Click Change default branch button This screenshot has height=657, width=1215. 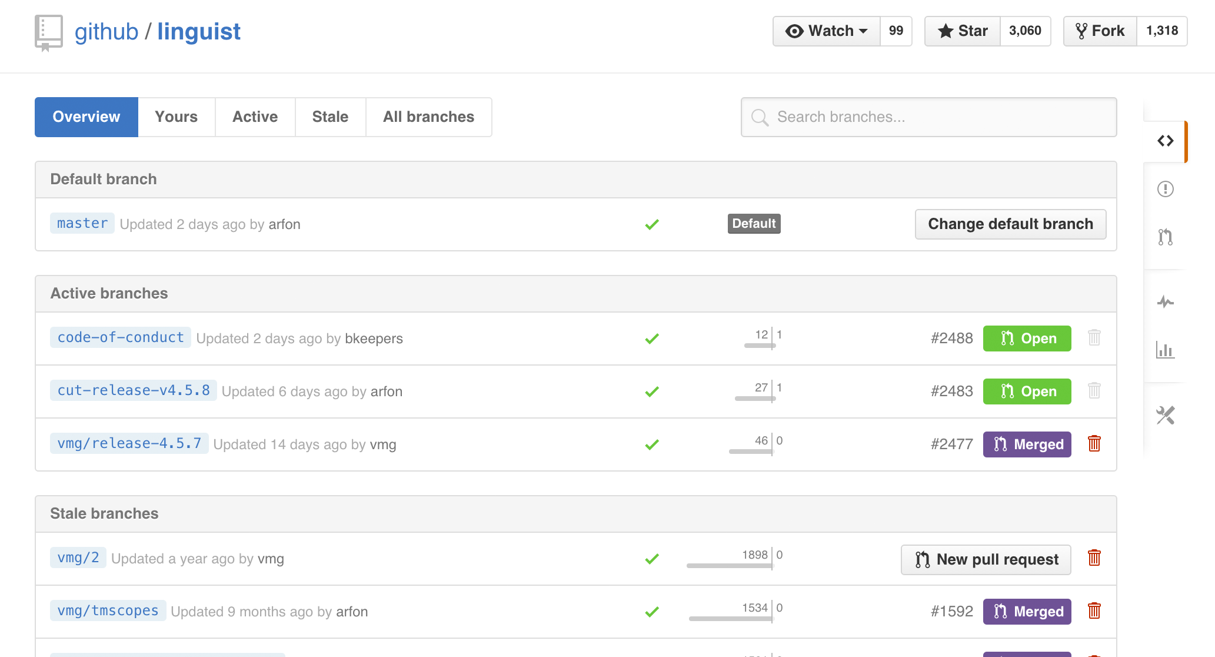(x=1010, y=224)
